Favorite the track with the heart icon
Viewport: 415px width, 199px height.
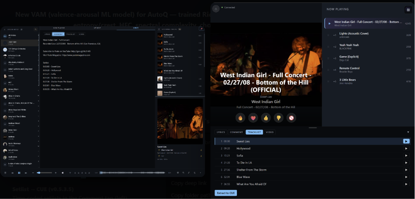(70, 173)
